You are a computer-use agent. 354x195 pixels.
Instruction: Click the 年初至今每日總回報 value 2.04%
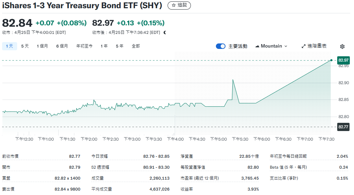pos(342,156)
